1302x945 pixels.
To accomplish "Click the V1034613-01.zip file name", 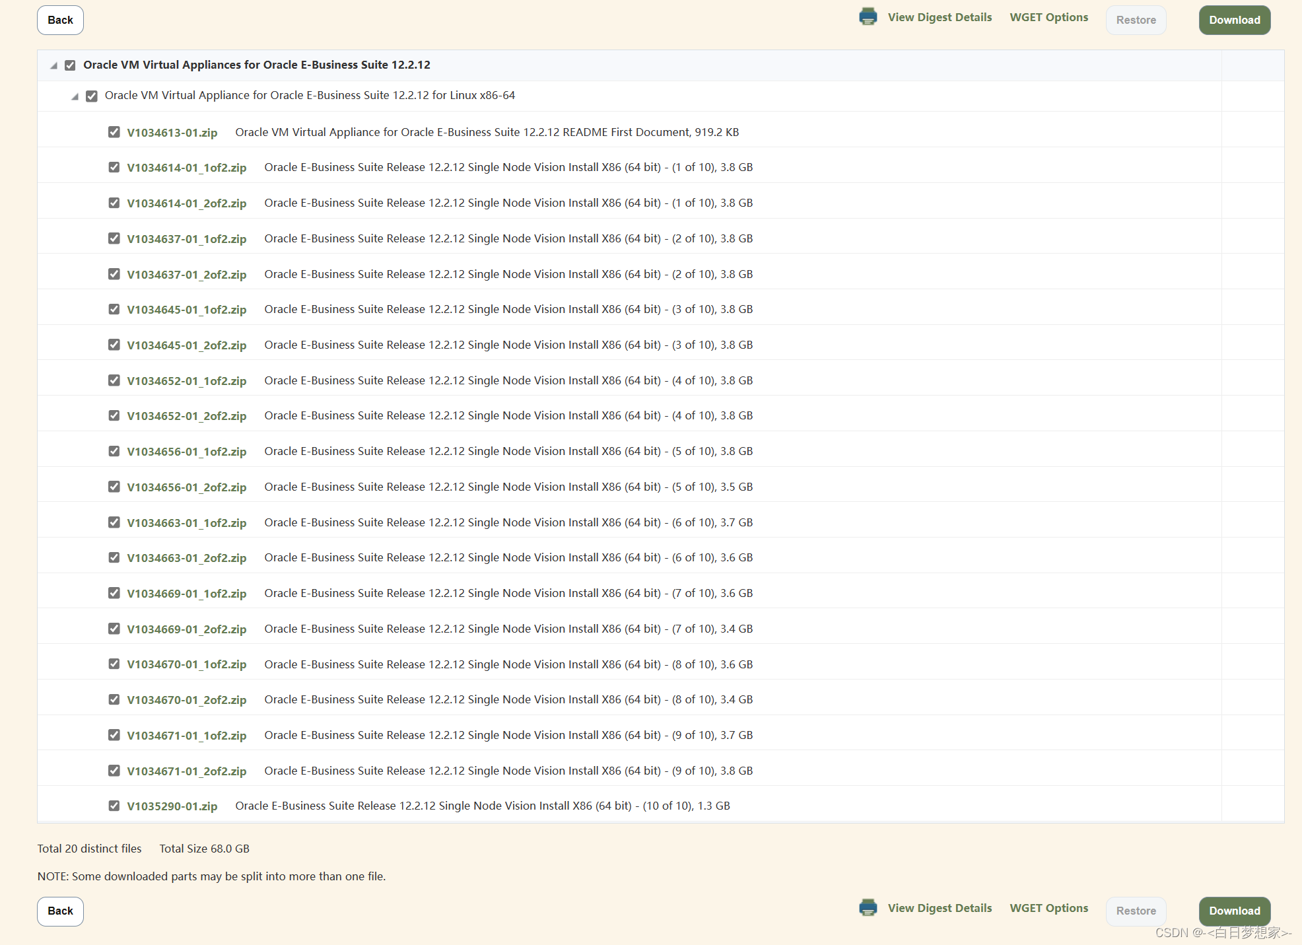I will pos(173,132).
